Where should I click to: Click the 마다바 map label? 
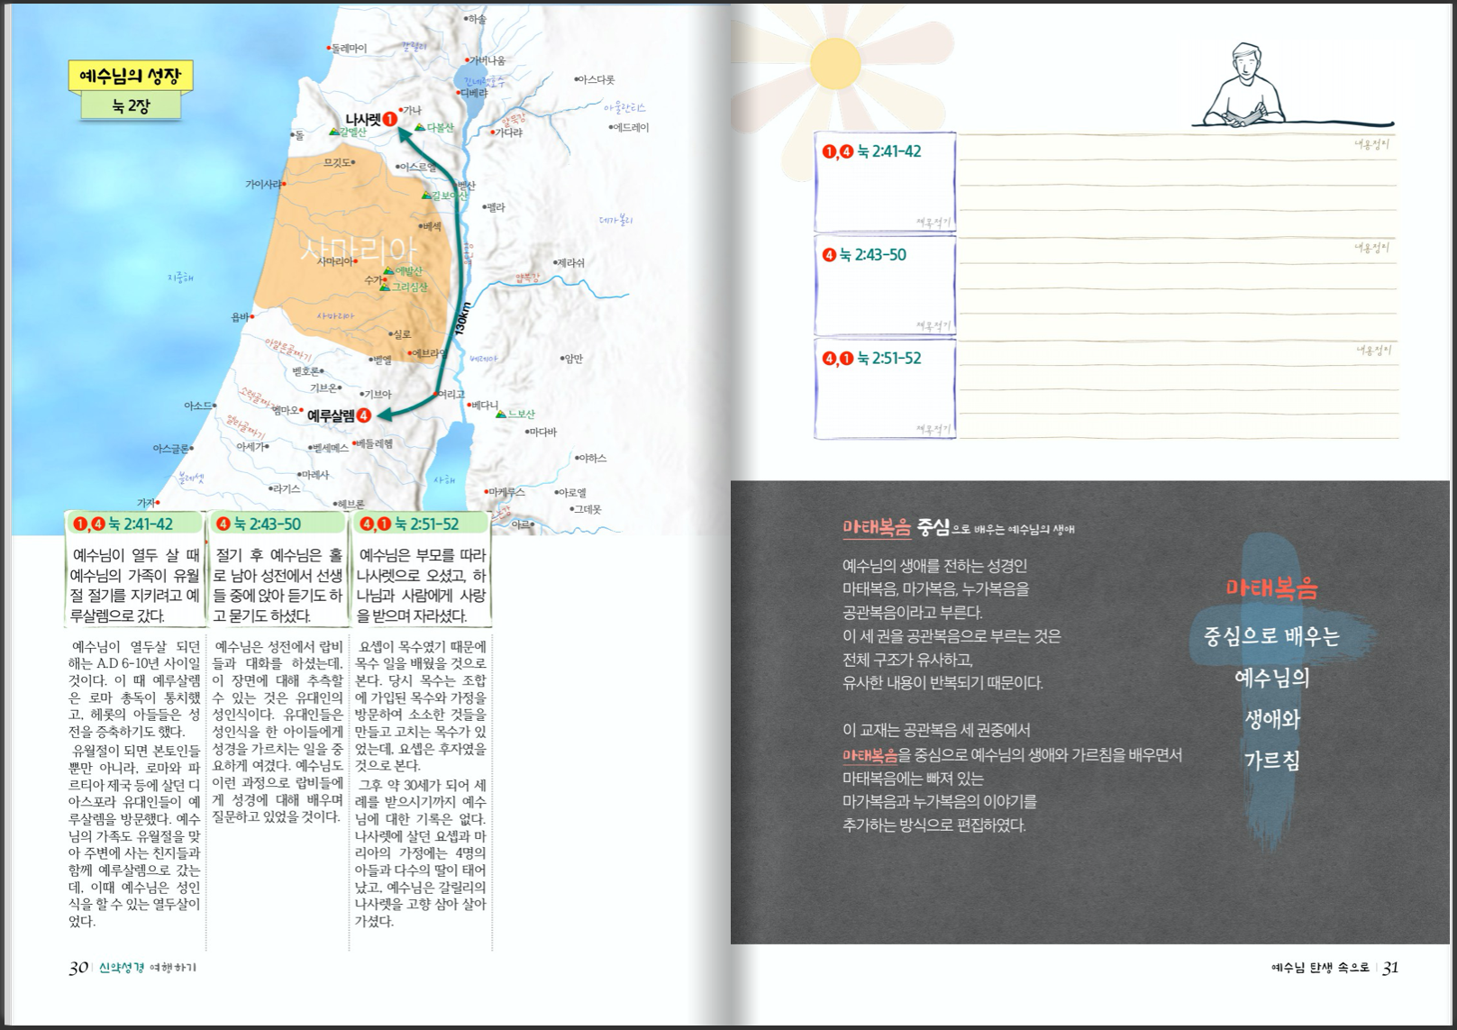click(x=543, y=432)
